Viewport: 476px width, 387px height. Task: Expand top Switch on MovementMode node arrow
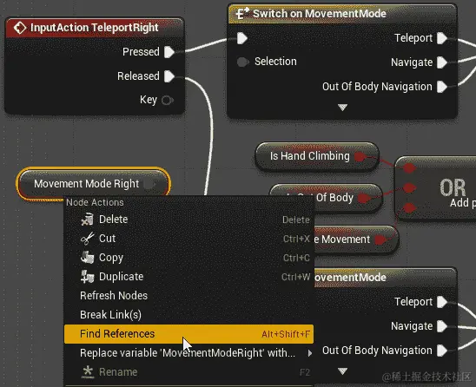(x=342, y=107)
